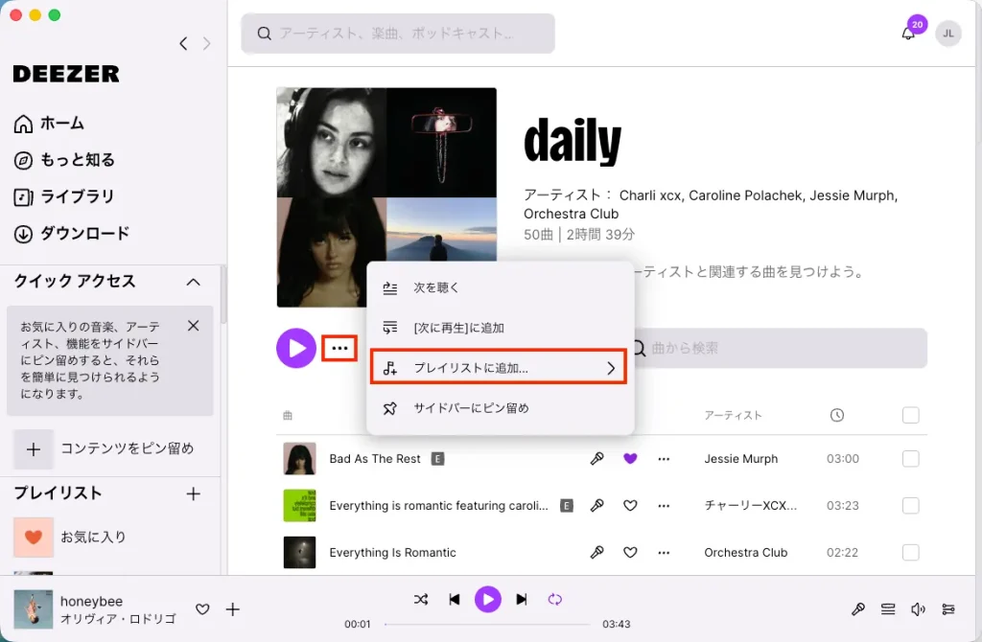This screenshot has width=982, height=642.
Task: Open lyrics microphone in player bar
Action: coord(858,608)
